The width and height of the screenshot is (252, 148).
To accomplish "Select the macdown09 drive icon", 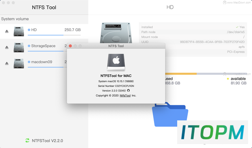I will coord(19,64).
